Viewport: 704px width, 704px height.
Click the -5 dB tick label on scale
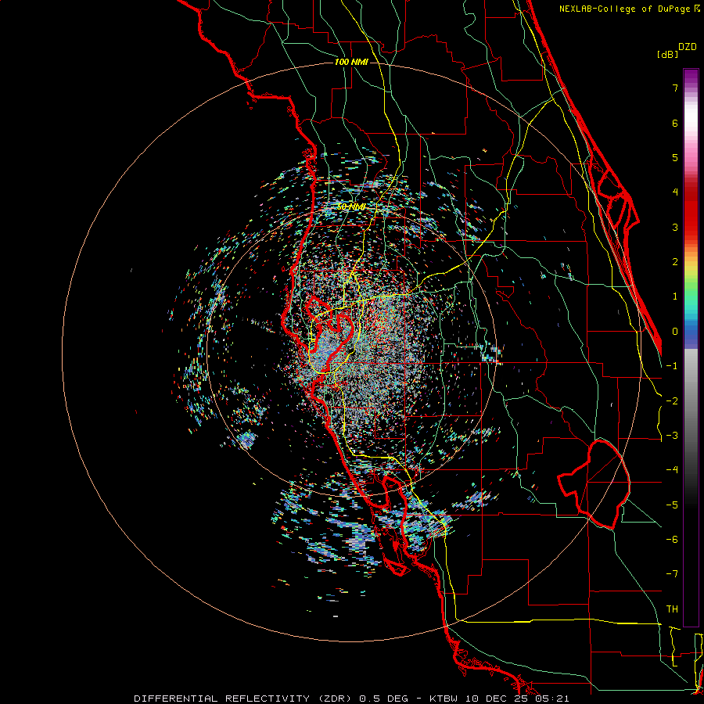pos(672,505)
